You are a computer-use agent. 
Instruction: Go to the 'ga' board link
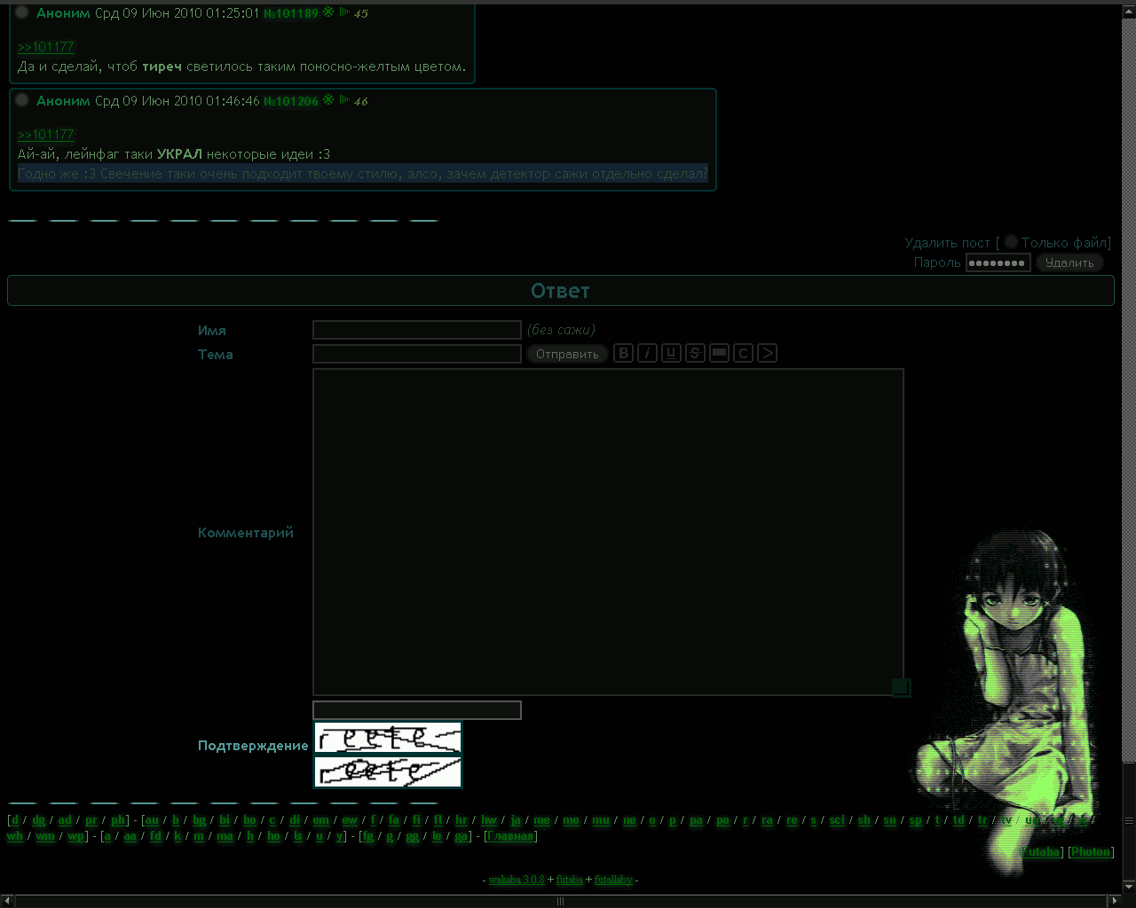coord(461,836)
